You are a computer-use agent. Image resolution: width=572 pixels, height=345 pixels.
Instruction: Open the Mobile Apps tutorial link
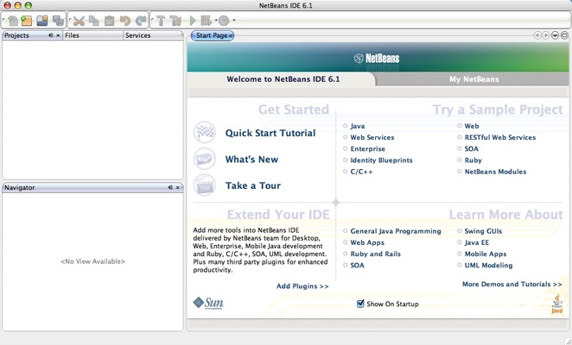tap(486, 254)
